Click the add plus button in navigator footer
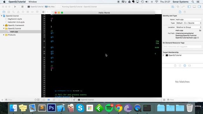The width and height of the screenshot is (203, 114). (x=2, y=100)
